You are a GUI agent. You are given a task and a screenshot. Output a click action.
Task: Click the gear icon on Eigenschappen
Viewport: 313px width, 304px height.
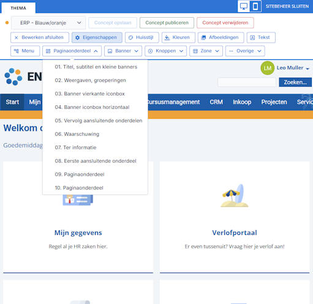[x=77, y=37]
